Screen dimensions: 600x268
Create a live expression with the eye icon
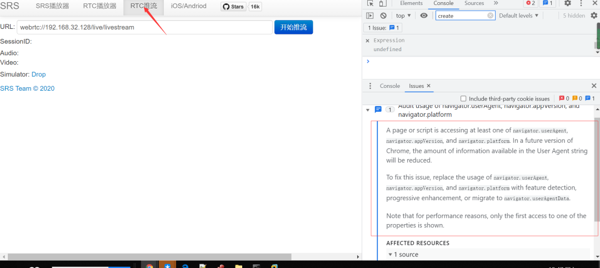point(423,16)
